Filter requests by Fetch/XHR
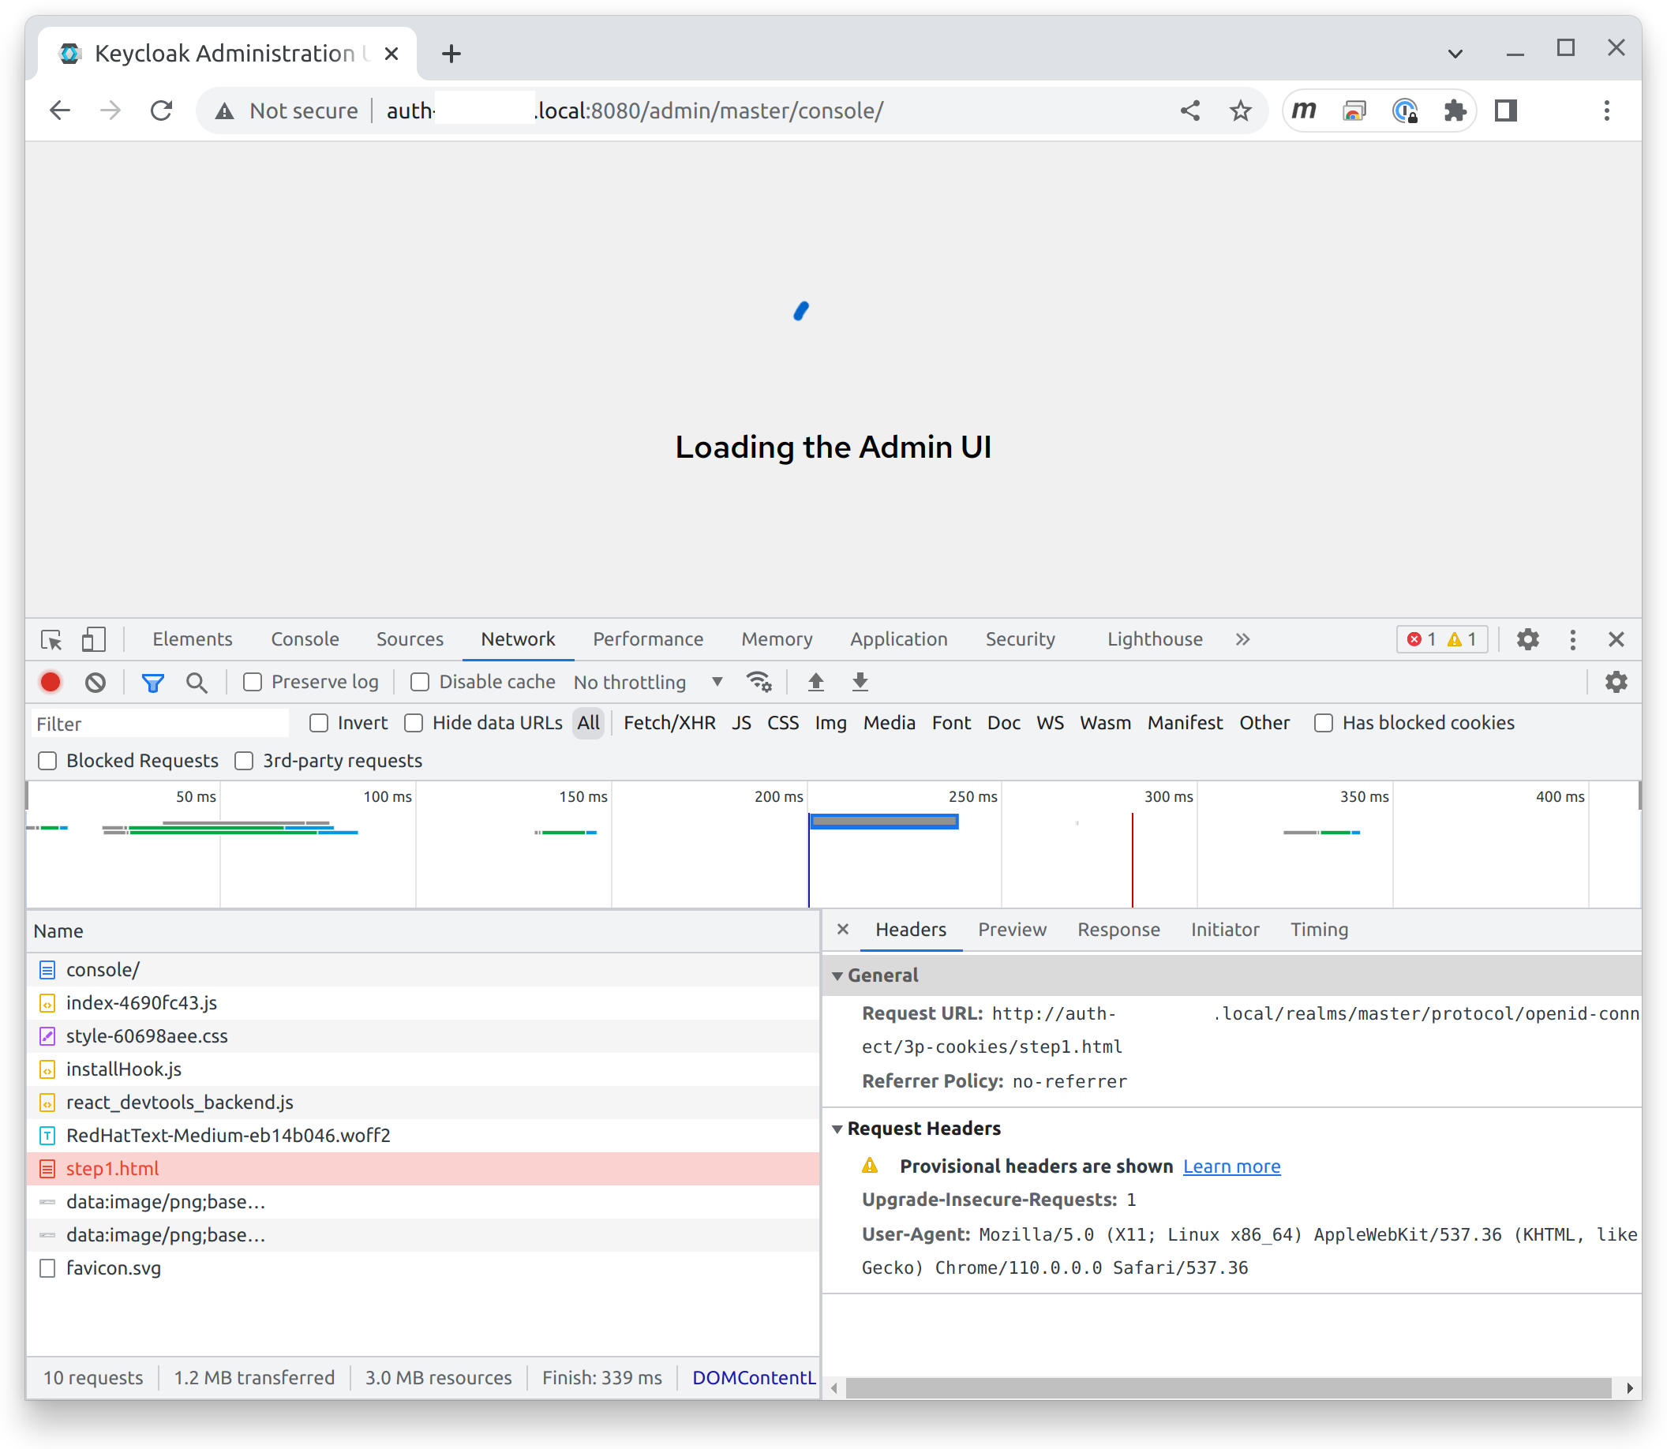The image size is (1667, 1449). point(669,723)
